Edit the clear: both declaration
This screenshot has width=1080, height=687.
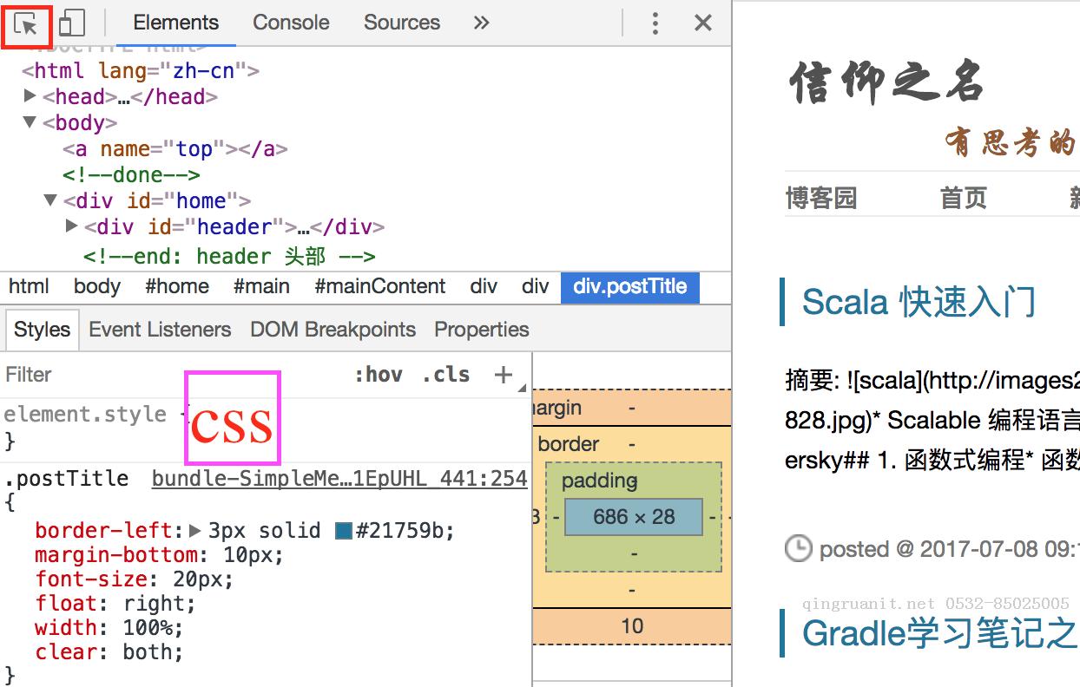coord(109,652)
